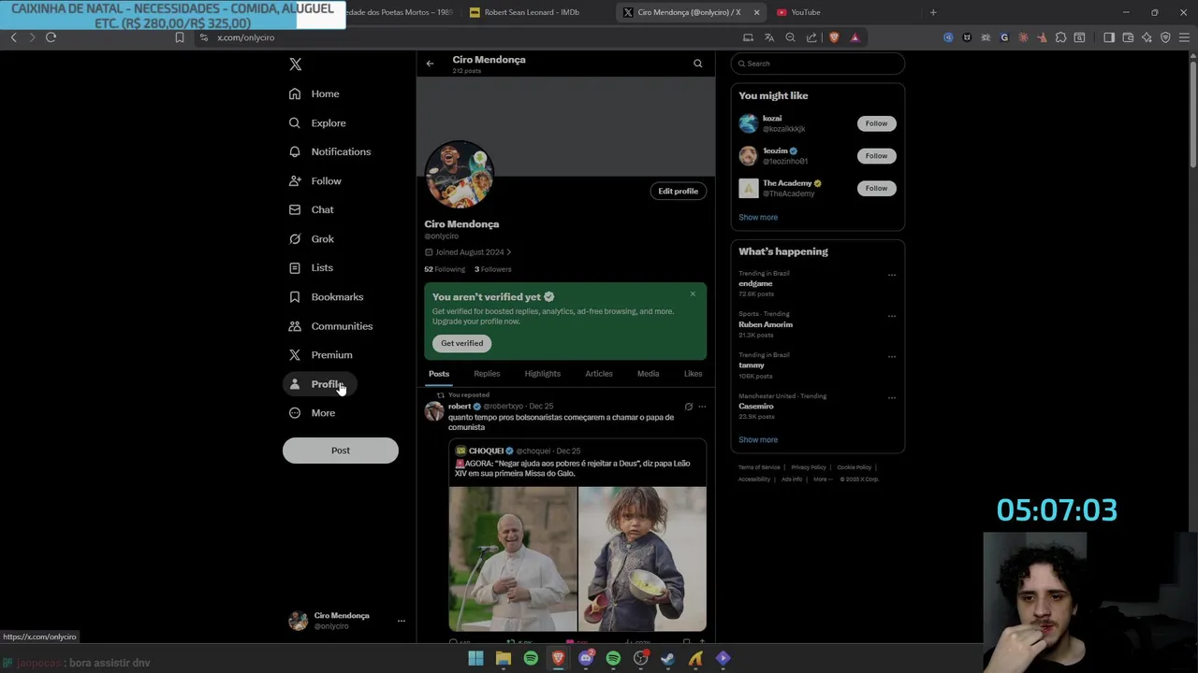This screenshot has width=1198, height=673.
Task: Open the pope photo in the quoted post
Action: point(513,559)
